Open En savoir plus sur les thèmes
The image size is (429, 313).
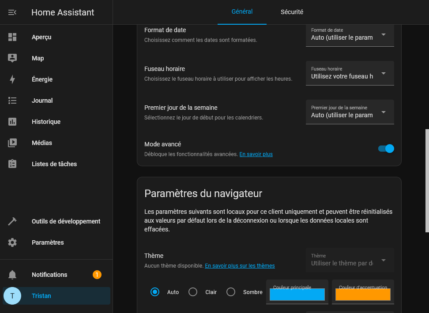coord(240,266)
